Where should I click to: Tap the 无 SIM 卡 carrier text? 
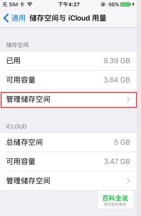pyautogui.click(x=13, y=5)
